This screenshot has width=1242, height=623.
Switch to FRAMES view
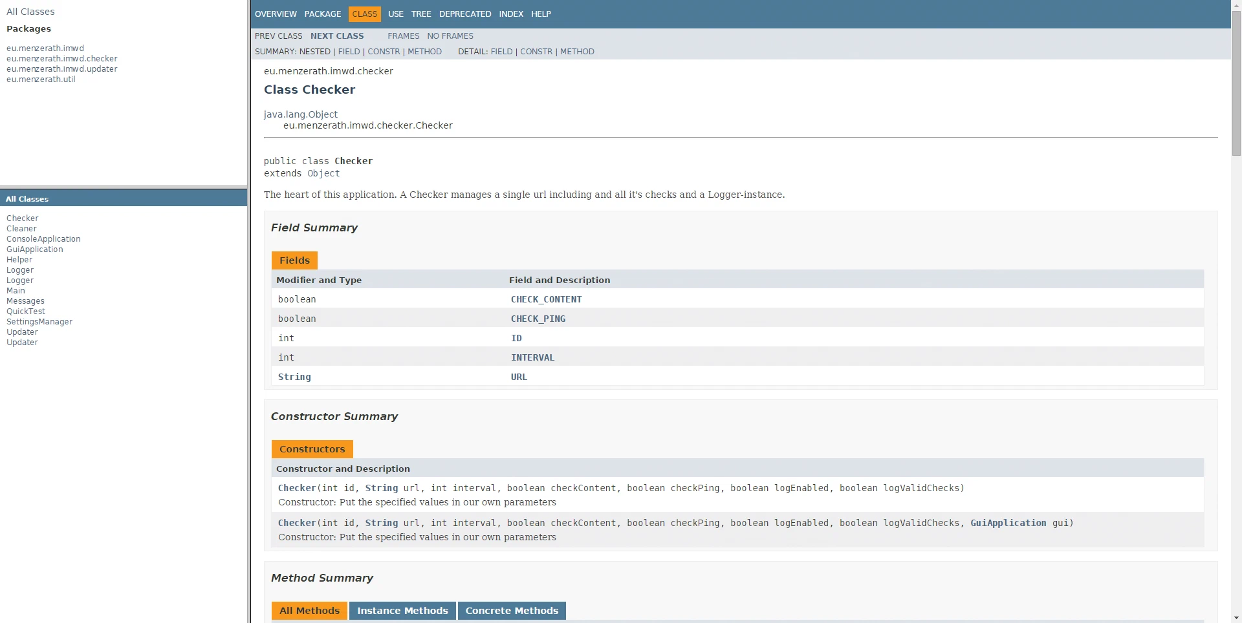point(404,36)
